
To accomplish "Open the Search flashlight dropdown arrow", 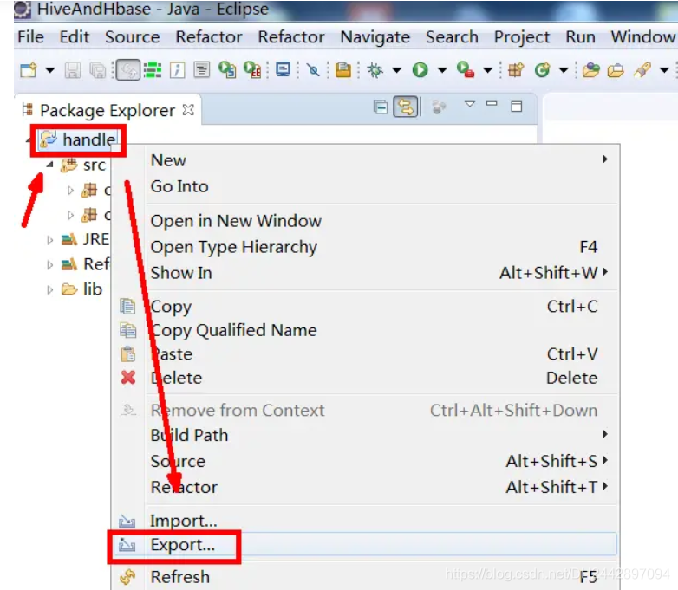I will [x=664, y=69].
